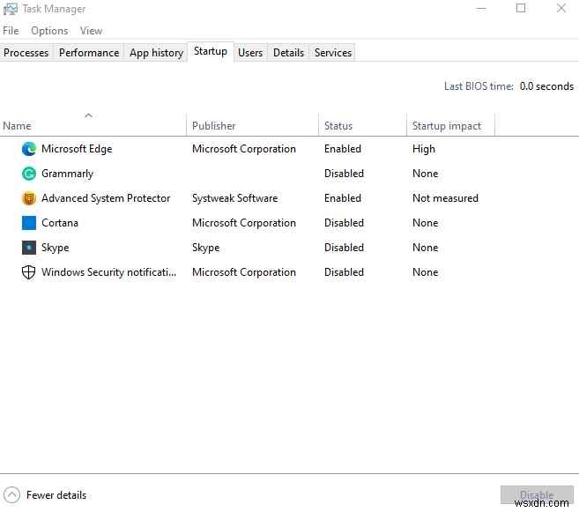Click the 0.0 seconds BIOS value

coord(547,86)
